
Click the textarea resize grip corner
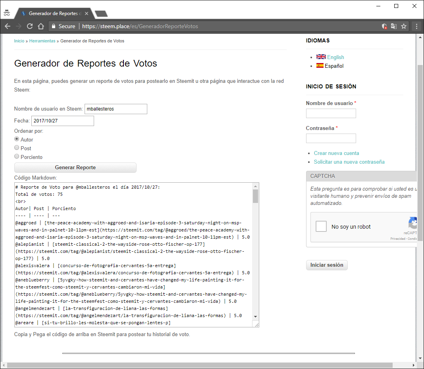[x=256, y=324]
